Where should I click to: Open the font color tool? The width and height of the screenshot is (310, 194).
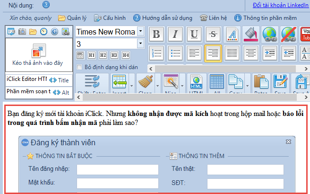[x=232, y=34]
